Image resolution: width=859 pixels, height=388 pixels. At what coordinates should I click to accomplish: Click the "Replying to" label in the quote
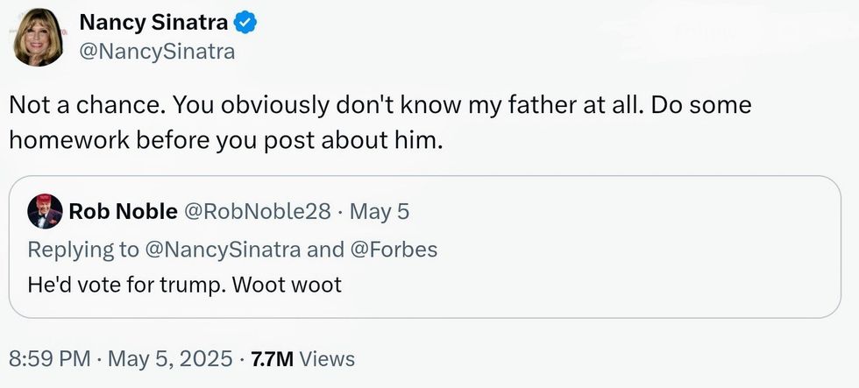tap(83, 249)
